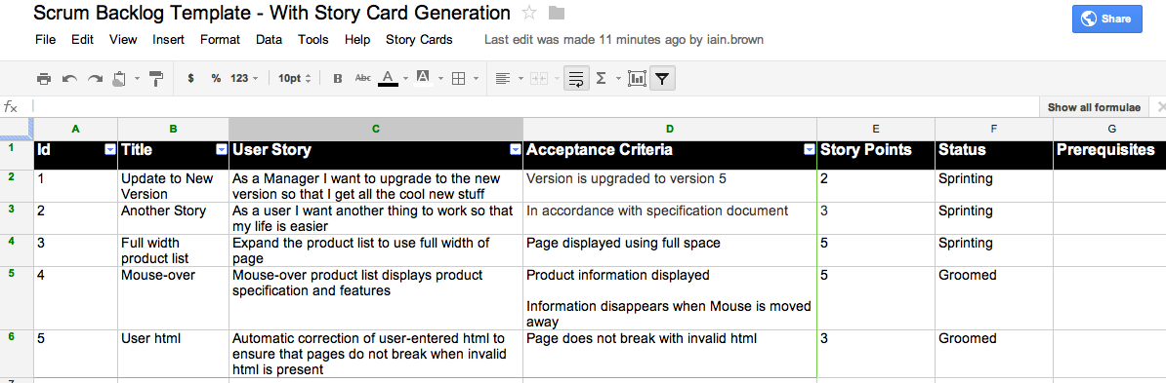Click the borders grid icon

pos(459,78)
